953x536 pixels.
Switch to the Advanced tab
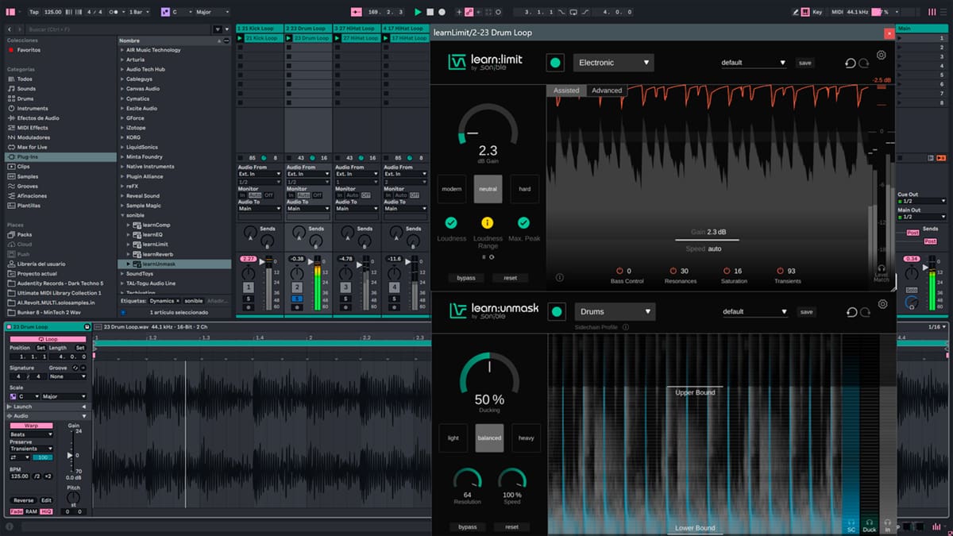click(x=607, y=91)
